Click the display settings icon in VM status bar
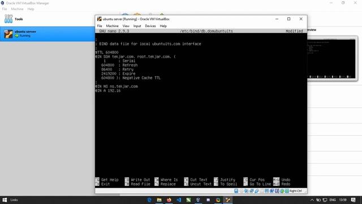 [x=267, y=191]
